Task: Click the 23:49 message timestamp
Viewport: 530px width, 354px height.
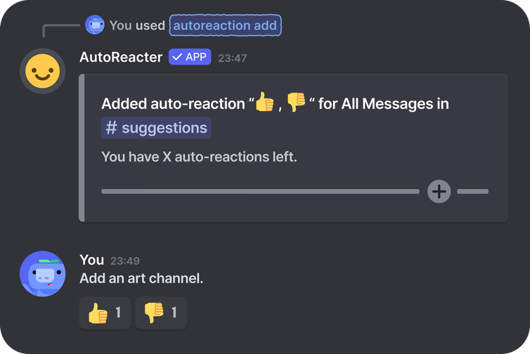Action: [125, 261]
